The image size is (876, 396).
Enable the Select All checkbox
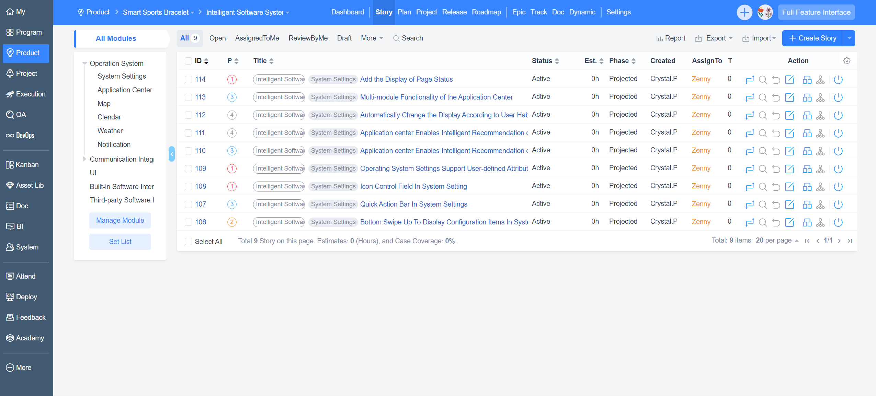(188, 241)
